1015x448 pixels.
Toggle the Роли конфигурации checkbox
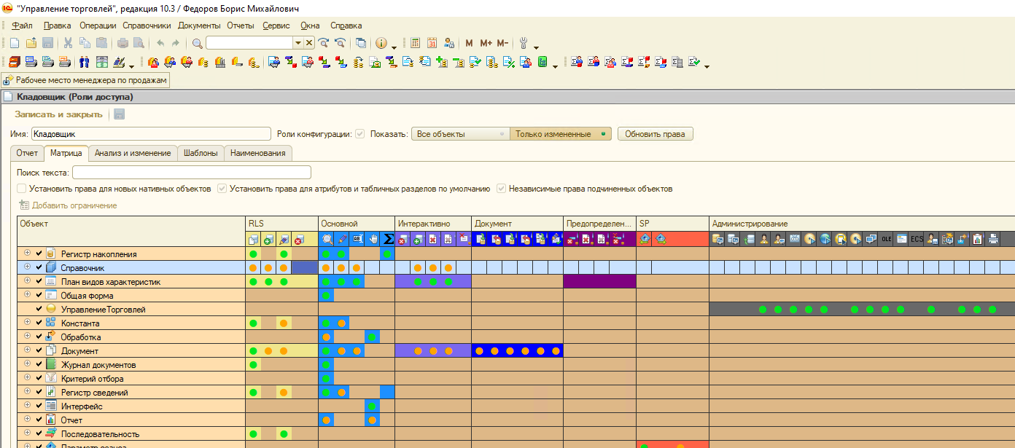click(360, 134)
